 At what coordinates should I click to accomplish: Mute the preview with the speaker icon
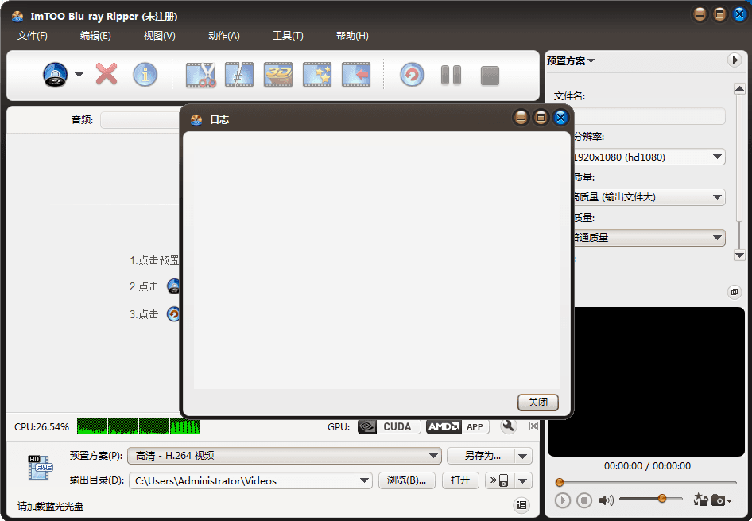[607, 500]
